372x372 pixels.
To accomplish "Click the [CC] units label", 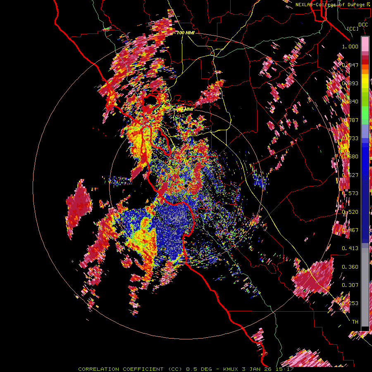I will click(x=353, y=29).
